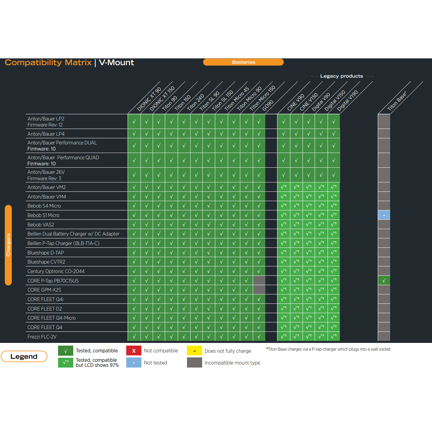Click the 'CORE GPM-X2S' row label
The image size is (432, 432).
click(x=44, y=290)
